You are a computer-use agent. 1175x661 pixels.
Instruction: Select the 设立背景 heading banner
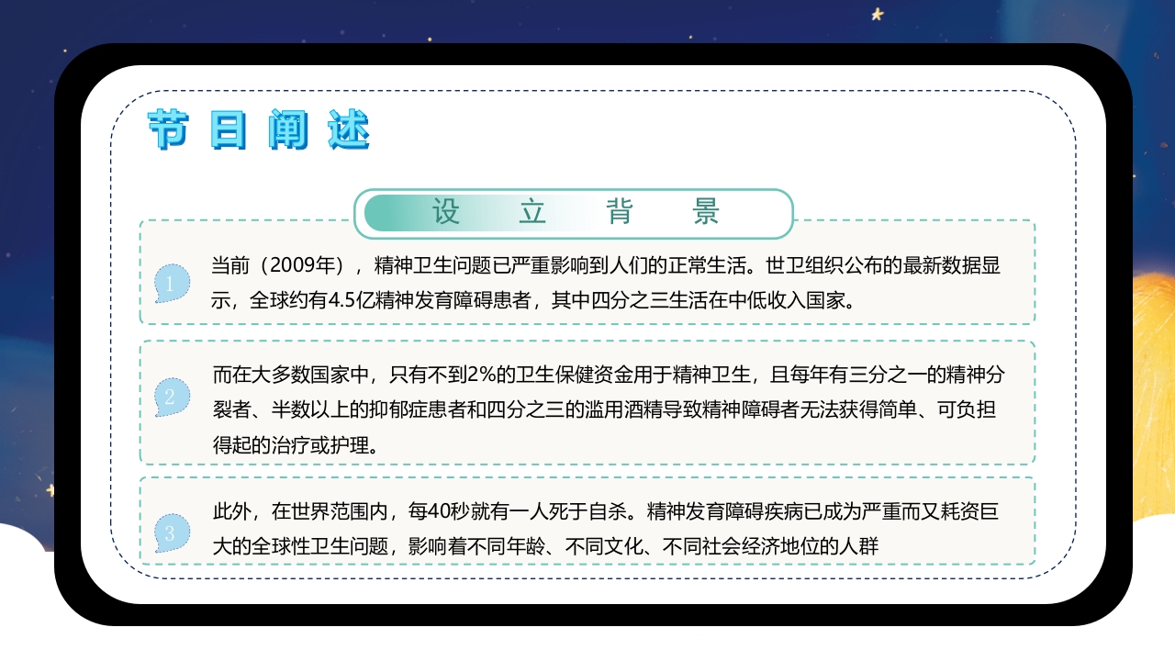pos(574,213)
